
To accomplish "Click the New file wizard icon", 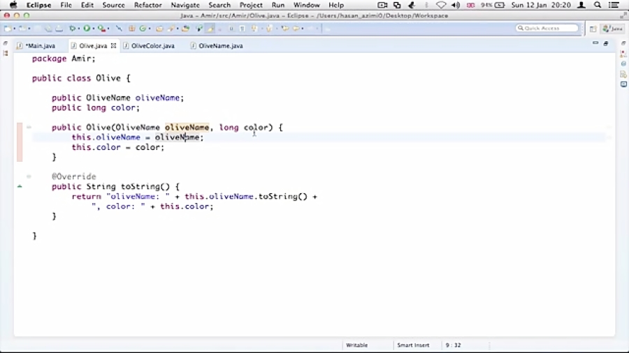I will click(x=8, y=29).
